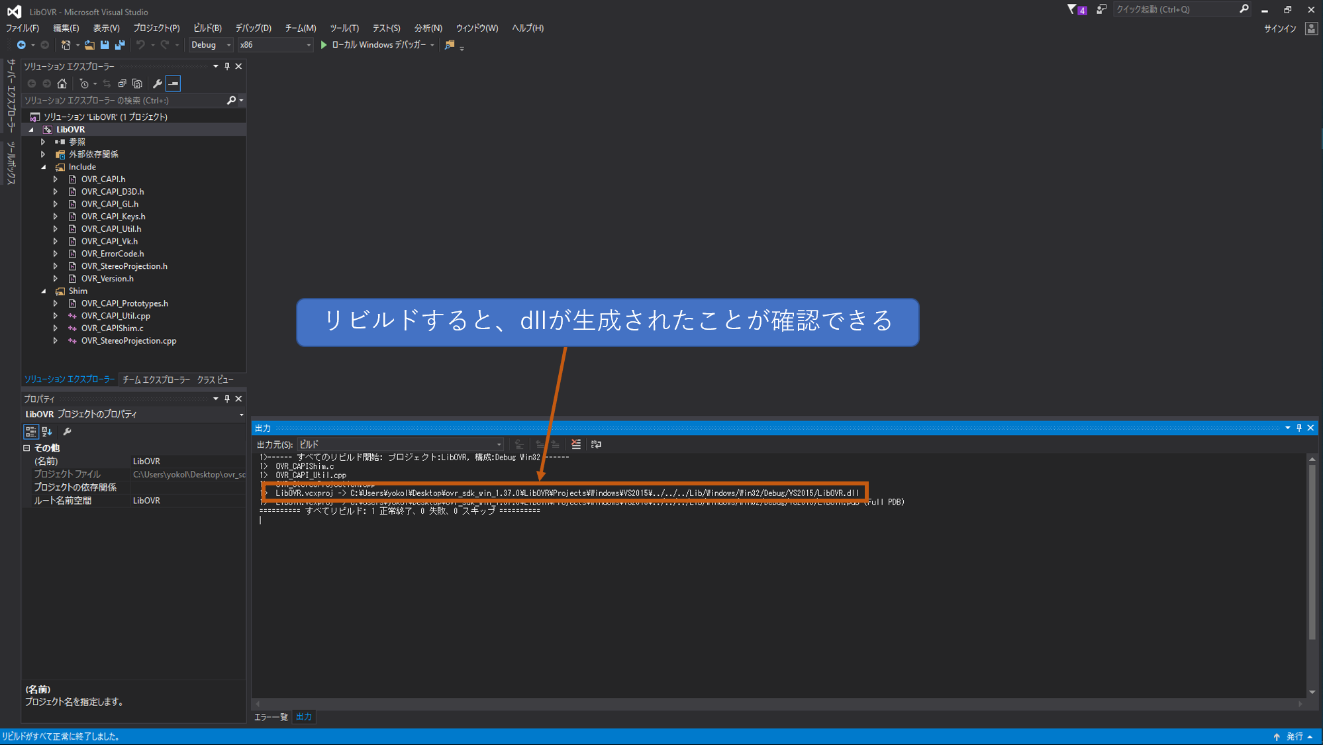Select OVR_CAPIShim.c in the tree
The width and height of the screenshot is (1323, 745).
pos(112,328)
